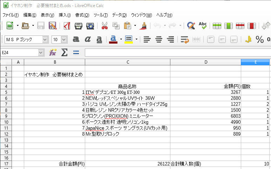Open Find & Replace icon
This screenshot has width=271, height=169.
[191, 26]
